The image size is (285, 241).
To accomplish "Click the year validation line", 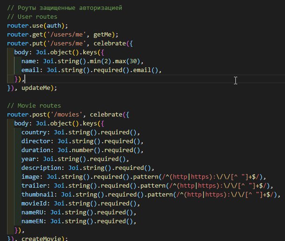I will pos(75,159).
